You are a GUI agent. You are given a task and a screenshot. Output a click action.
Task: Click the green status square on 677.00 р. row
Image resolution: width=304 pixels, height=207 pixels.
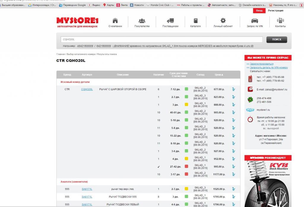[186, 89]
